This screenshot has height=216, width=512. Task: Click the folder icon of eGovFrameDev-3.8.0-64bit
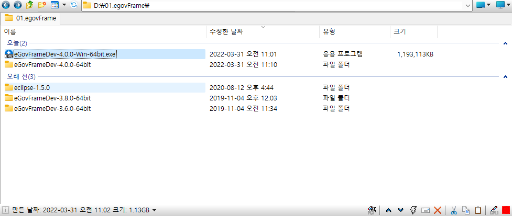[9, 98]
